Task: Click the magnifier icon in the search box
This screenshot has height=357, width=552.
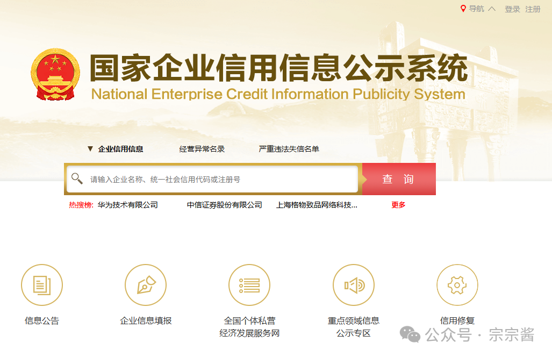Action: pyautogui.click(x=77, y=178)
